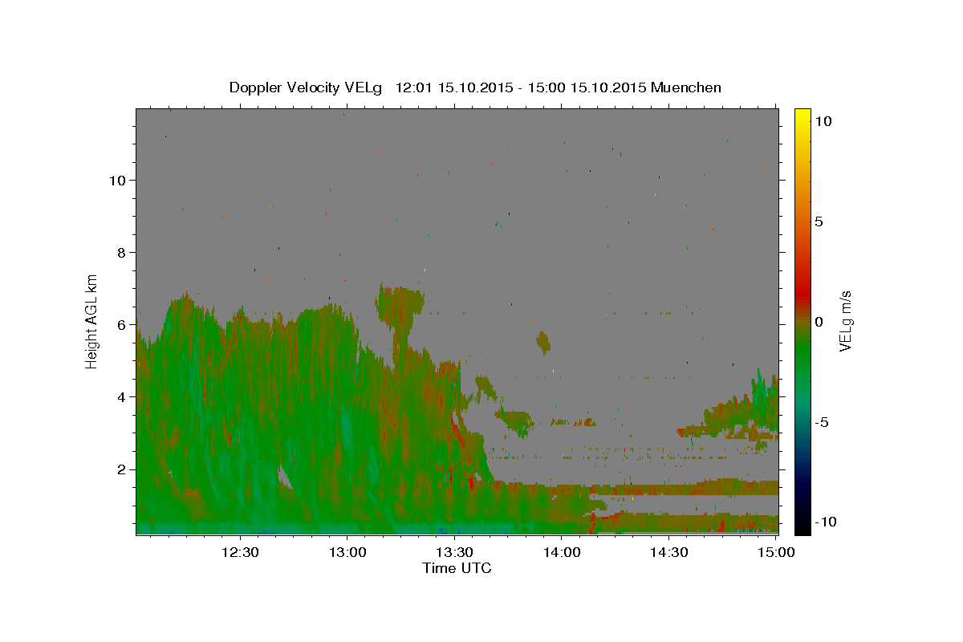Screen dimensions: 963x642
Task: Click the 'Height AGL km' axis title
Action: pyautogui.click(x=92, y=320)
